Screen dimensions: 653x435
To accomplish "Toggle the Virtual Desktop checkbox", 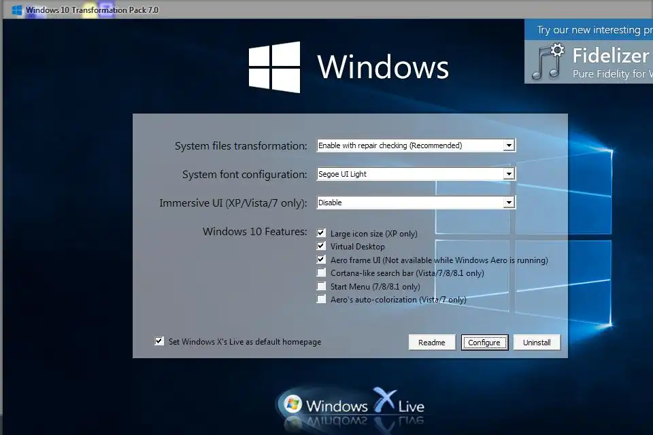I will pyautogui.click(x=321, y=246).
